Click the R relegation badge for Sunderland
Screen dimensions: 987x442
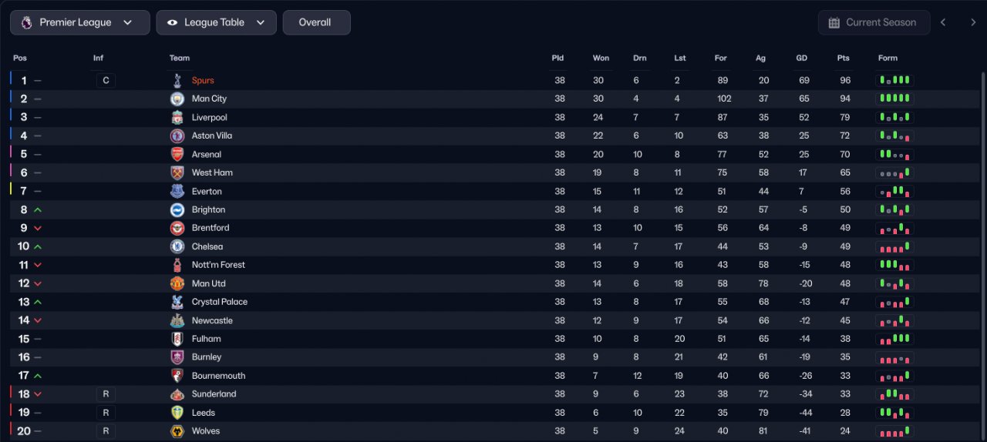[106, 394]
